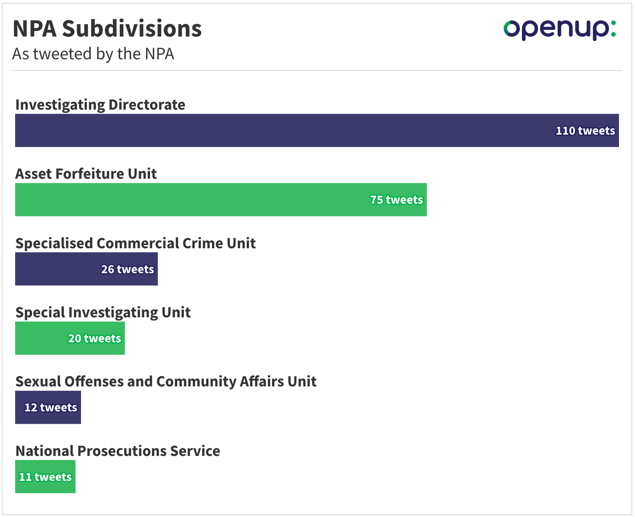Click the subtitle 'As tweeted by the NPA'

point(93,54)
